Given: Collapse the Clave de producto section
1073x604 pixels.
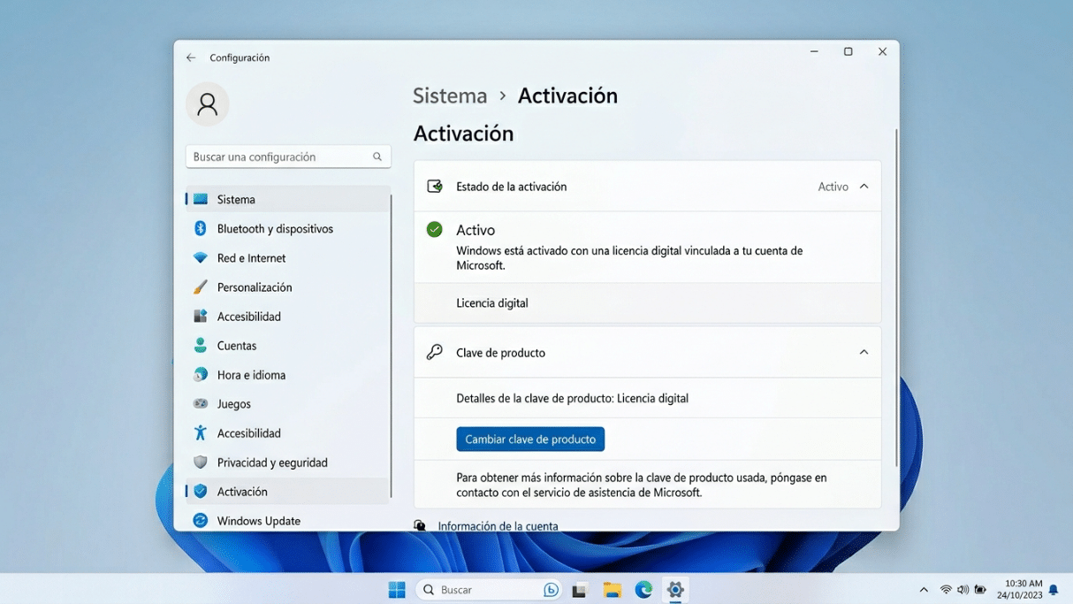Looking at the screenshot, I should pos(864,352).
